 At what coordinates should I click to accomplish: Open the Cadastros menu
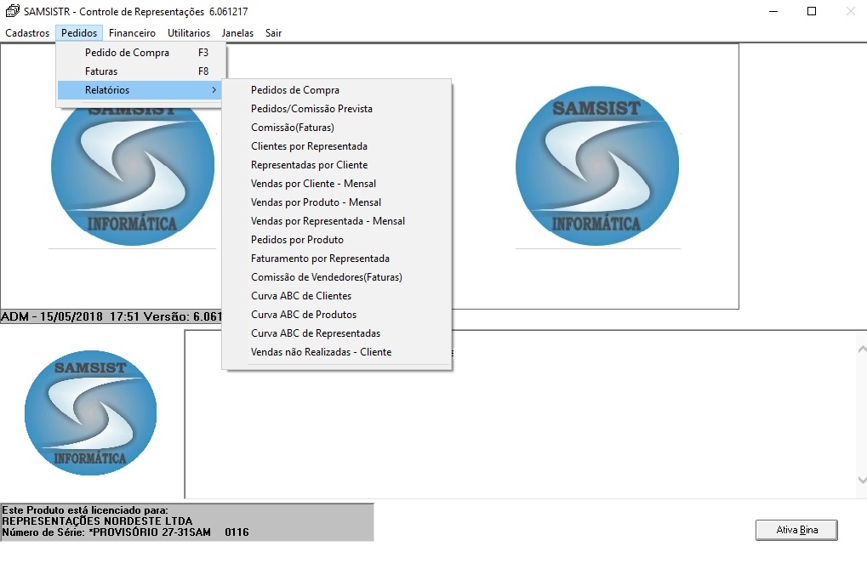click(x=27, y=33)
